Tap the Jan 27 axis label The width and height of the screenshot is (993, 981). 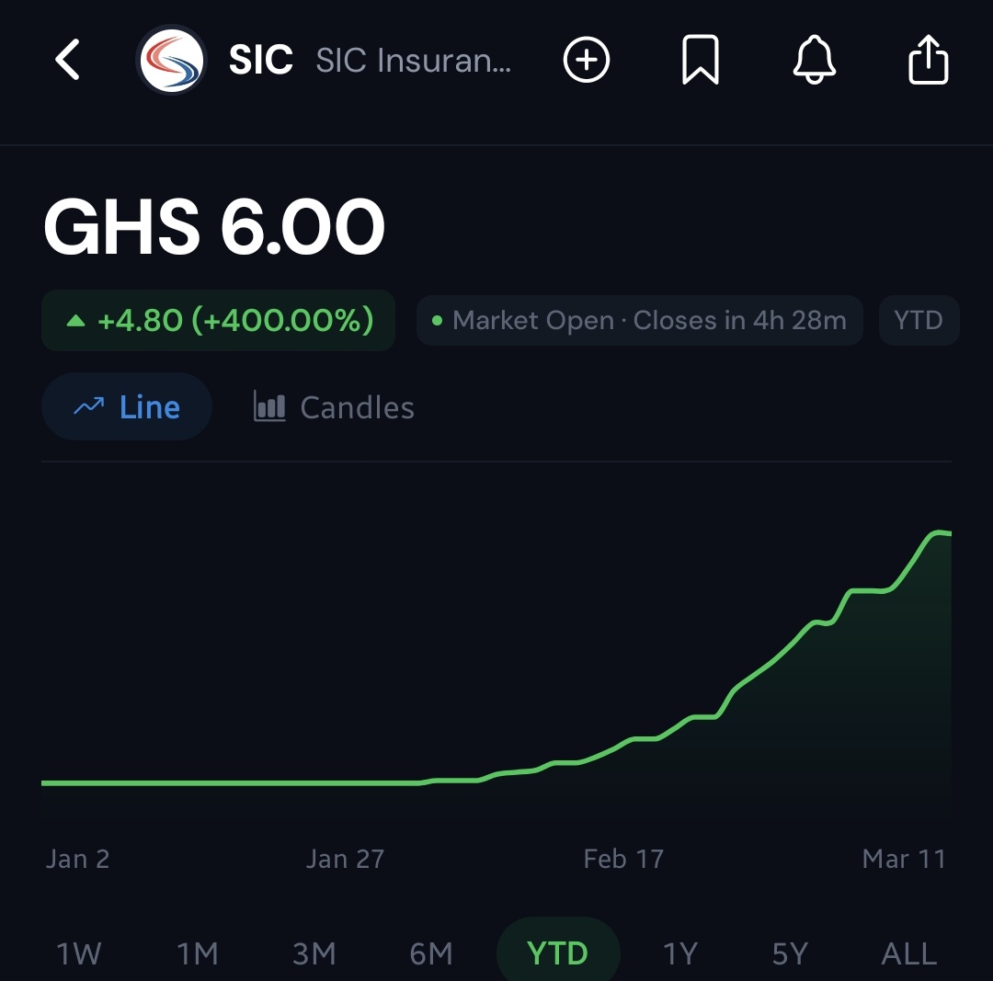point(345,860)
